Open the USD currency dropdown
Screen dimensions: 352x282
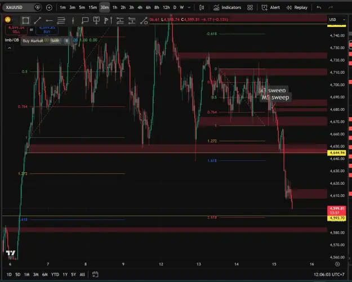pos(337,20)
